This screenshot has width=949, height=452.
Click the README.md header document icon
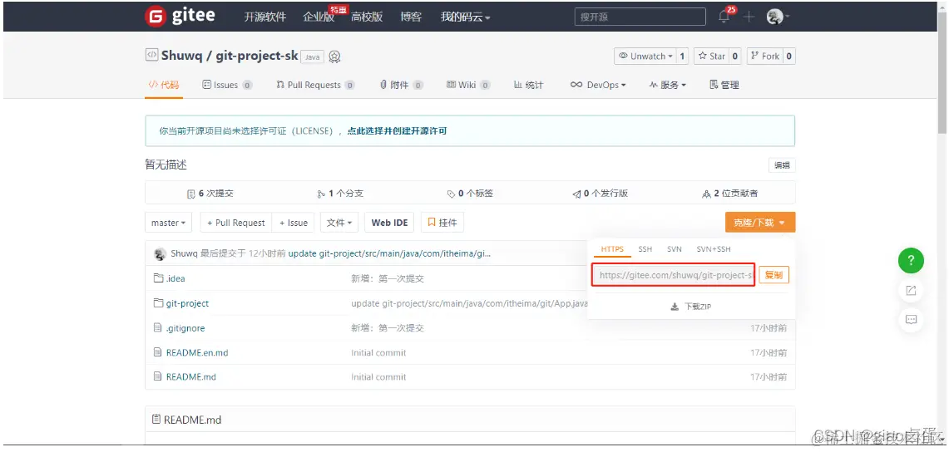click(x=156, y=420)
